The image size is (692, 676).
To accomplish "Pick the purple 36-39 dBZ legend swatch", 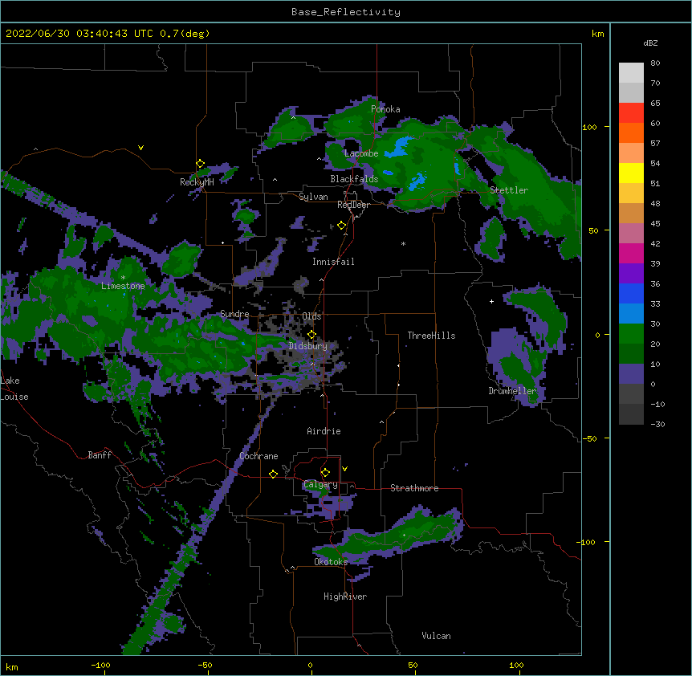I will tap(631, 274).
